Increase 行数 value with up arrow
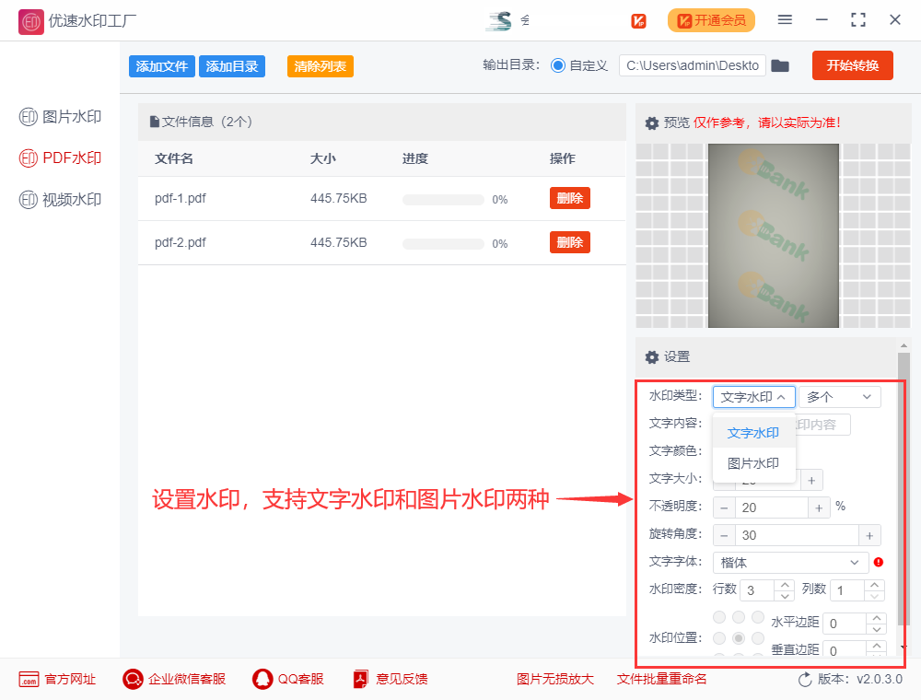921x700 pixels. click(785, 585)
